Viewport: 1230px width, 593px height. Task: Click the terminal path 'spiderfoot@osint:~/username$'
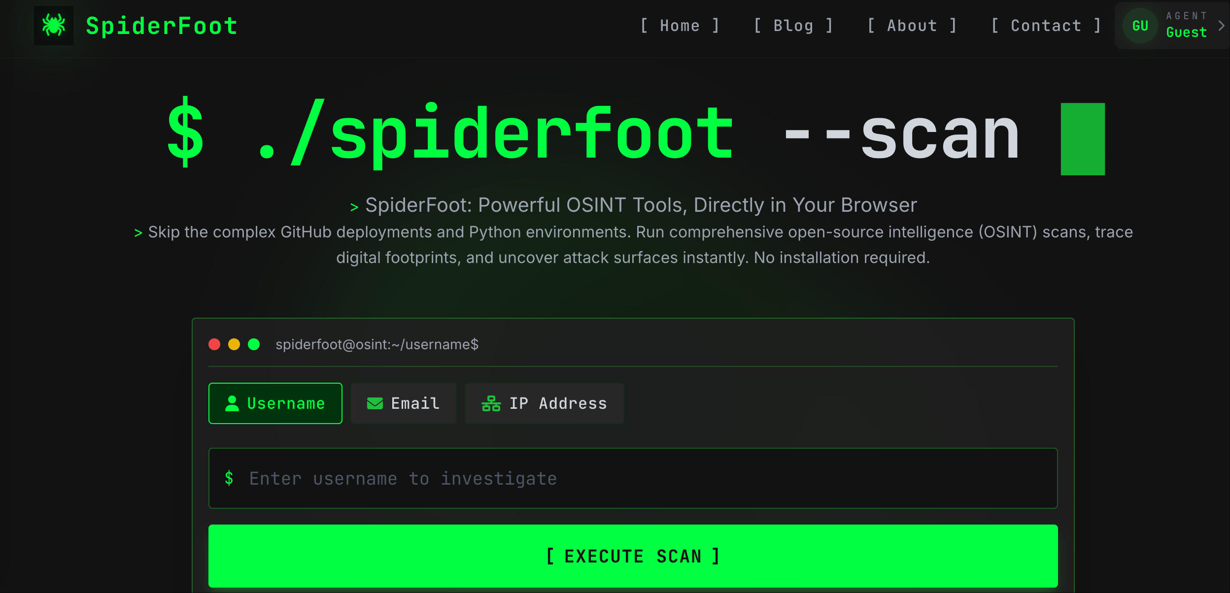377,344
